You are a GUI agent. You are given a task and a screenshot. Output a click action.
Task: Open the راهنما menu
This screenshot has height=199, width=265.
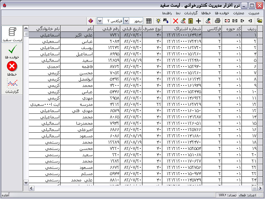167,13
